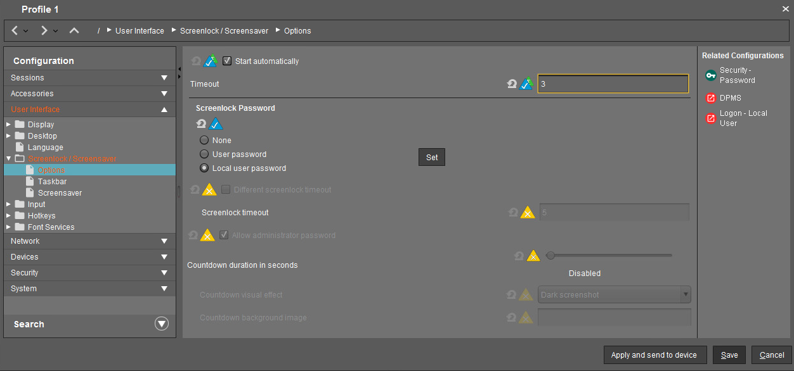This screenshot has height=371, width=794.
Task: Click the forward navigation arrow
Action: [x=44, y=30]
